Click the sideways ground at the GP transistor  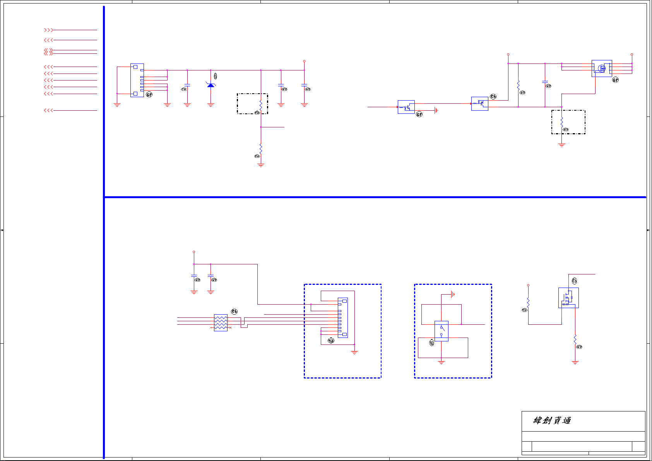click(436, 110)
